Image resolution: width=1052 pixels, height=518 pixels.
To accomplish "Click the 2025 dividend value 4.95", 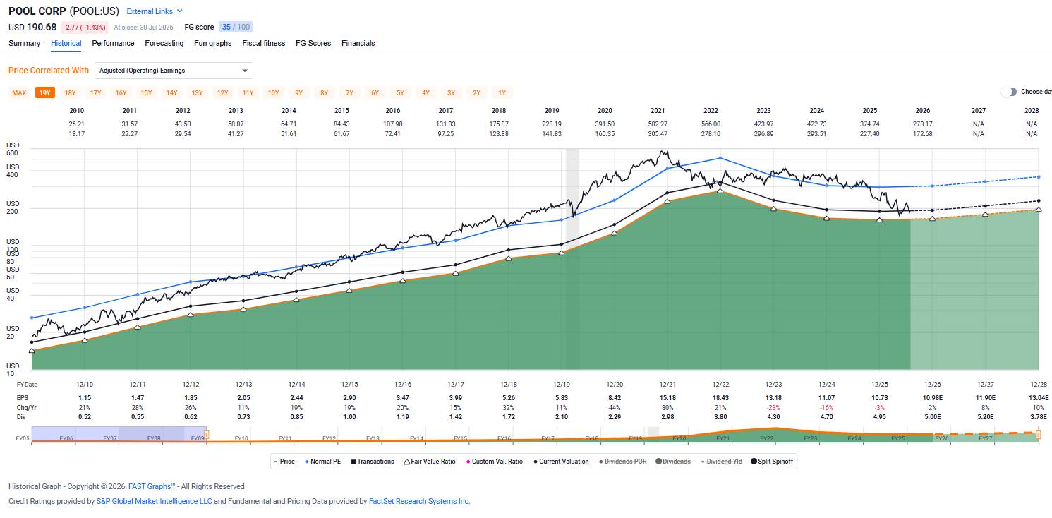I will (879, 417).
